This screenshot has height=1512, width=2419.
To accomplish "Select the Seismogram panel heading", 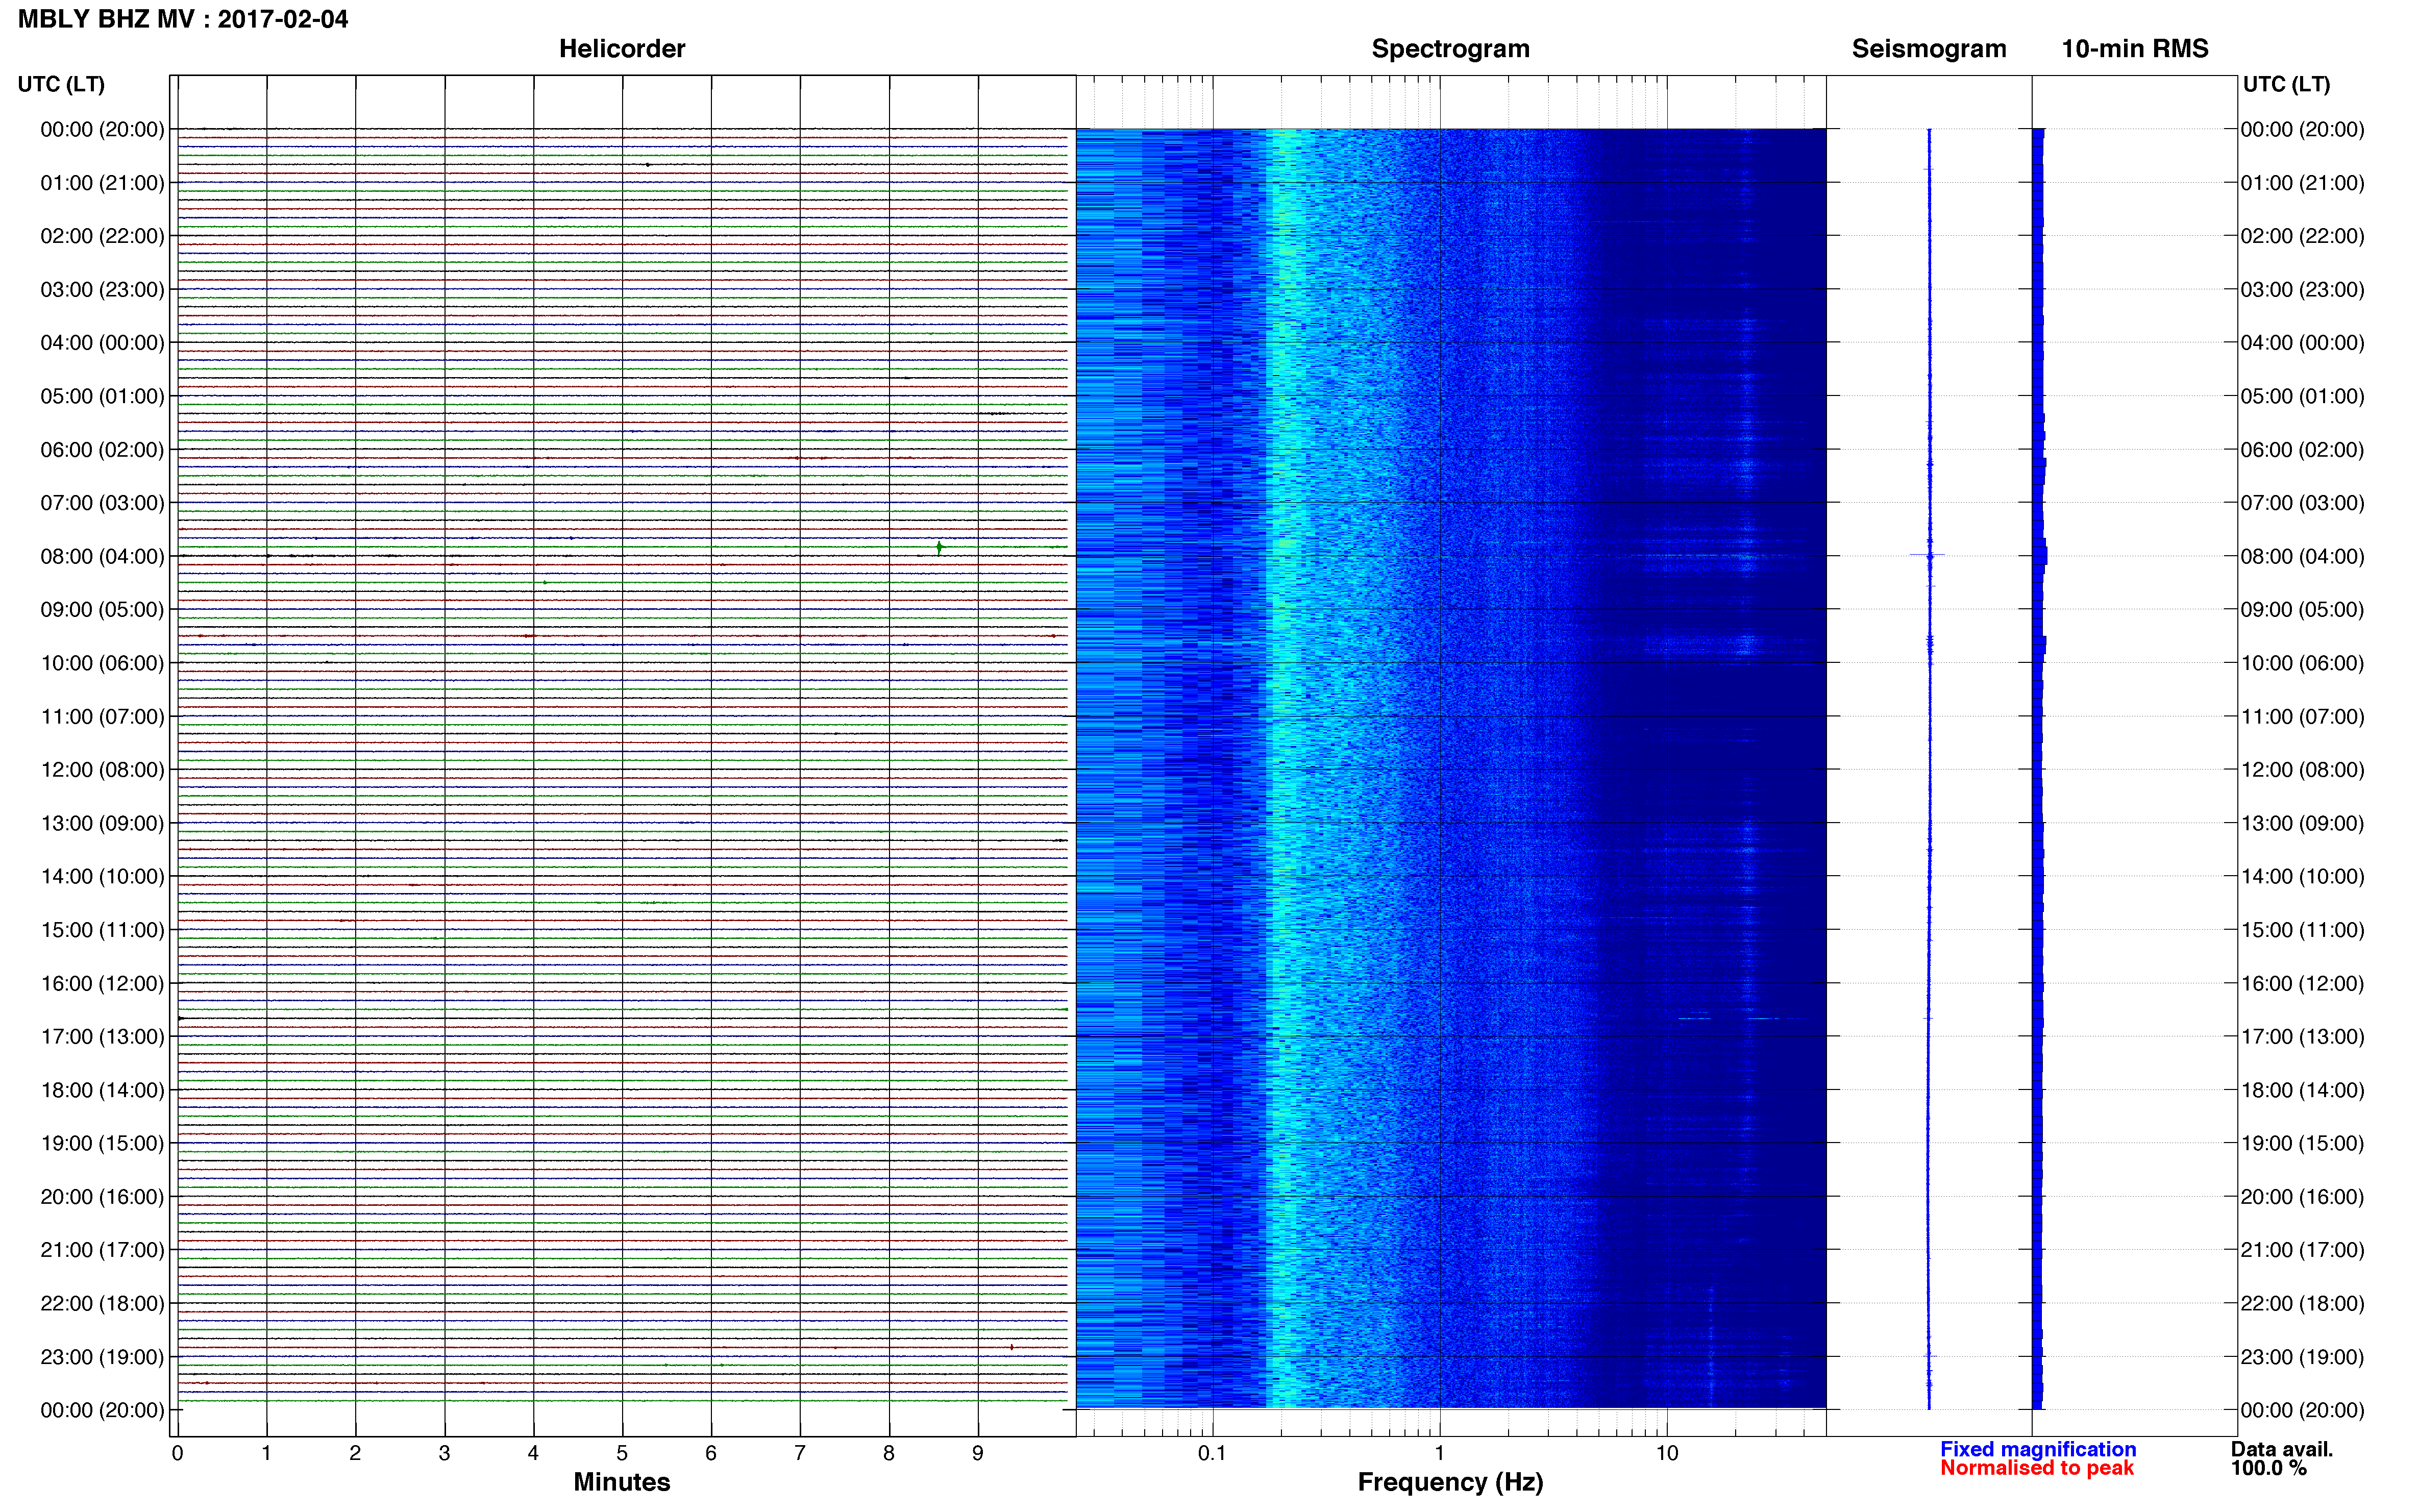I will click(x=1929, y=49).
